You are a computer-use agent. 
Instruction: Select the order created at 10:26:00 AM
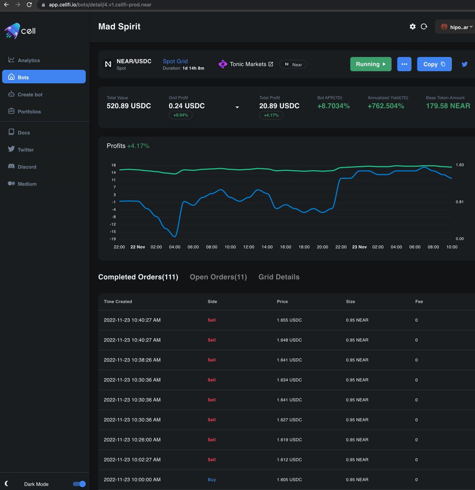click(x=286, y=440)
